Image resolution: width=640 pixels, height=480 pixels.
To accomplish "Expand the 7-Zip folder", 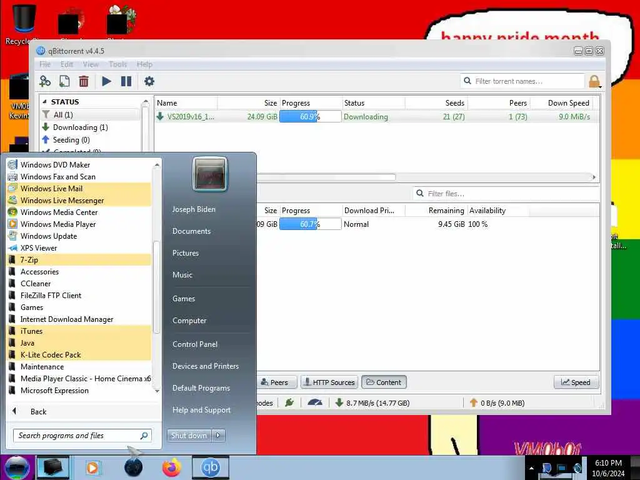I will click(79, 259).
